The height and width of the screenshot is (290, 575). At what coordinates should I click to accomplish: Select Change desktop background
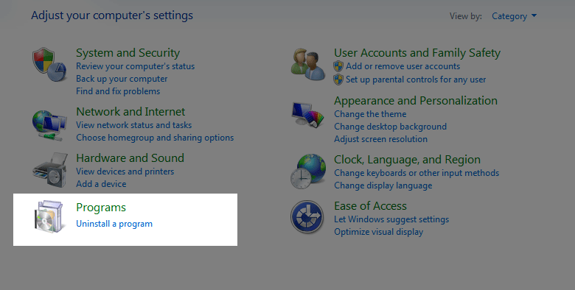tap(390, 127)
